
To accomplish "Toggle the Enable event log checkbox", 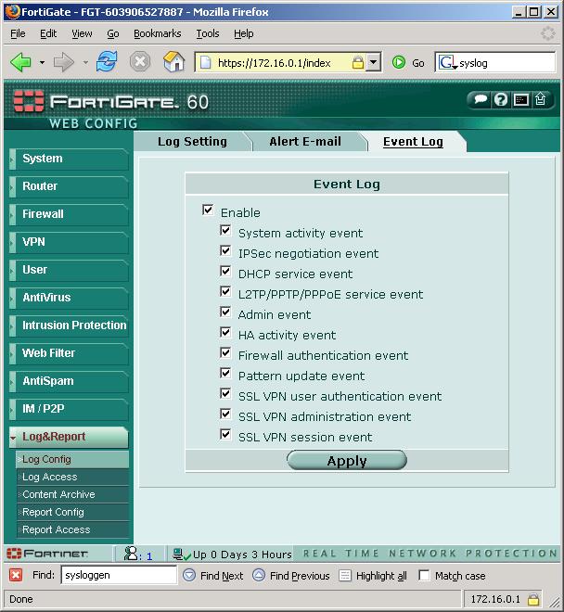I will click(x=208, y=210).
